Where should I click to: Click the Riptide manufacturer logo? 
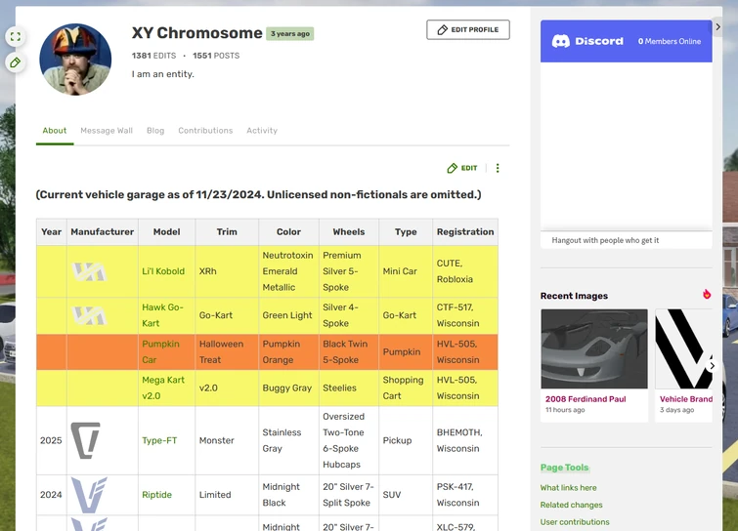[88, 495]
